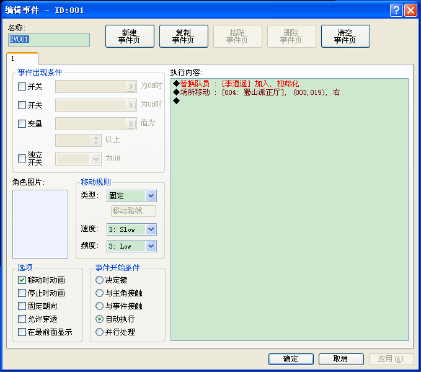Enable the second 开关 condition checkbox
The width and height of the screenshot is (421, 372).
[22, 105]
